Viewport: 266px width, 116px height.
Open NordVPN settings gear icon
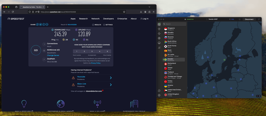click(x=159, y=95)
